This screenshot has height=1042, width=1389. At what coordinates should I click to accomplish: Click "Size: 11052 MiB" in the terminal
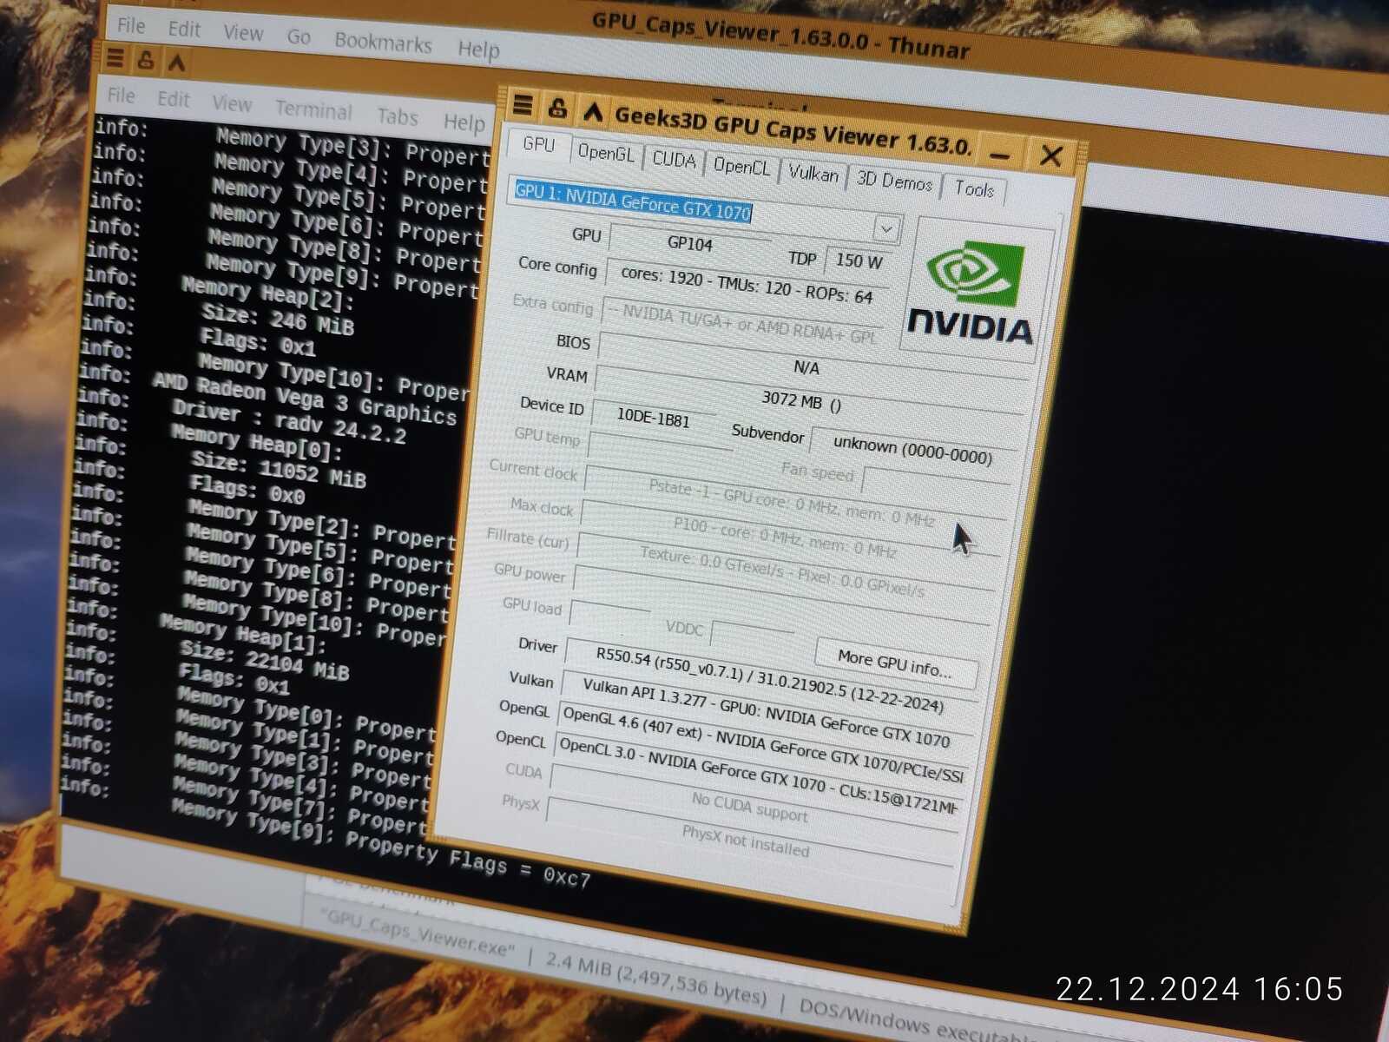278,470
